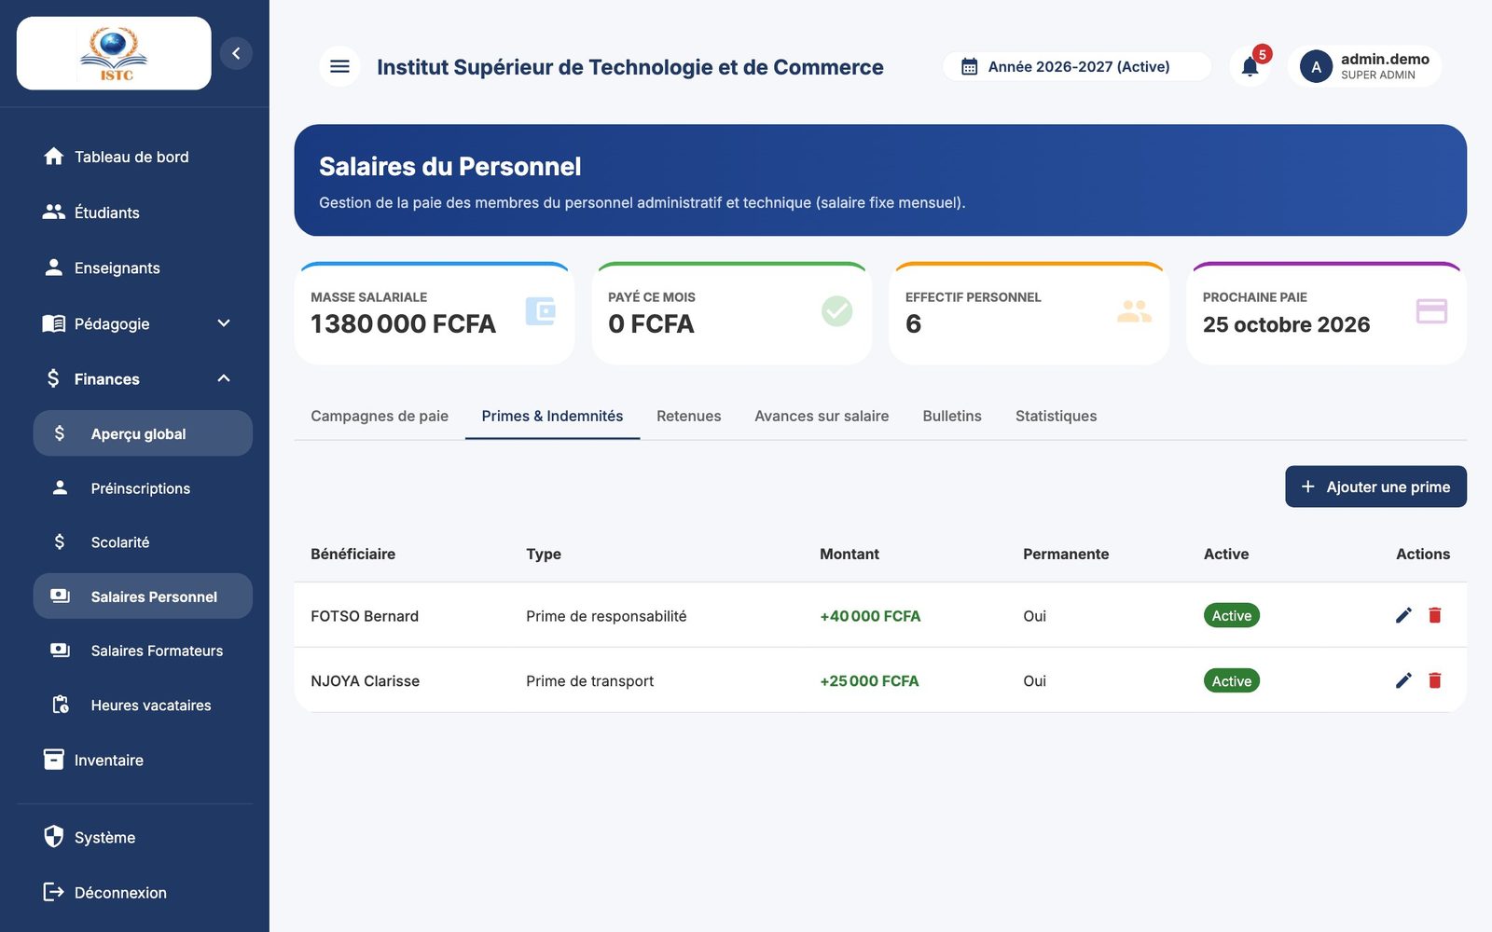This screenshot has height=932, width=1492.
Task: Select Salaires Personnel menu item
Action: [143, 596]
